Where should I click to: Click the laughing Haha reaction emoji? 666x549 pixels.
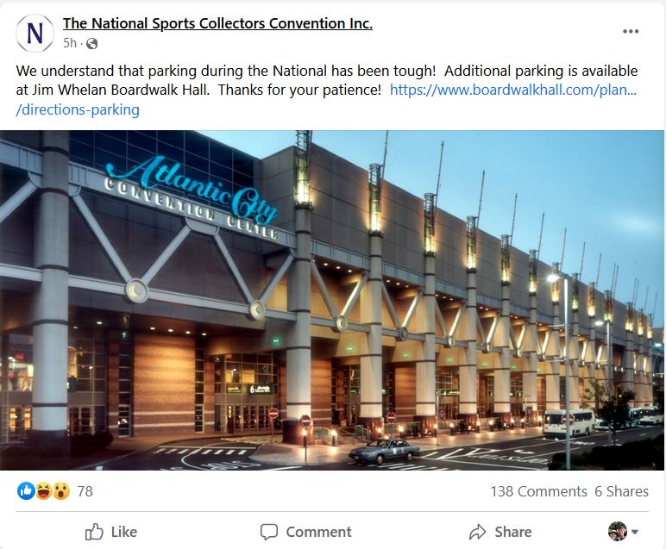tap(44, 491)
